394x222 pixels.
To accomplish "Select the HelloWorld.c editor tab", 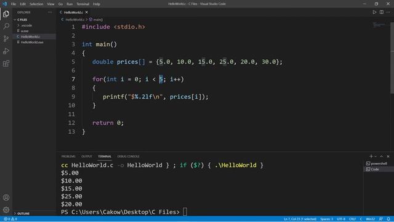I will tap(73, 12).
